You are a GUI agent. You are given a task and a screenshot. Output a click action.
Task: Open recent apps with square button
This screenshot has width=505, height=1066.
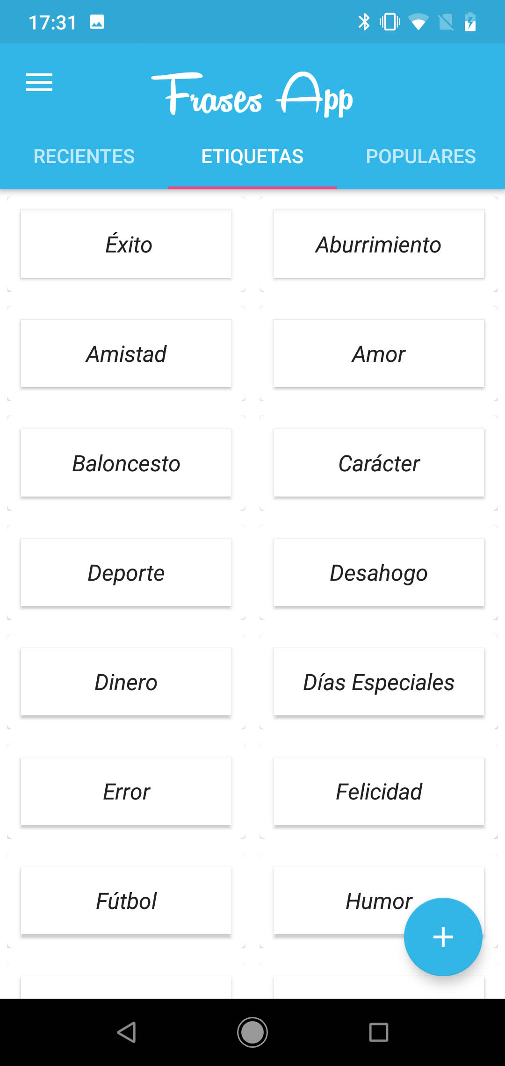click(378, 1032)
